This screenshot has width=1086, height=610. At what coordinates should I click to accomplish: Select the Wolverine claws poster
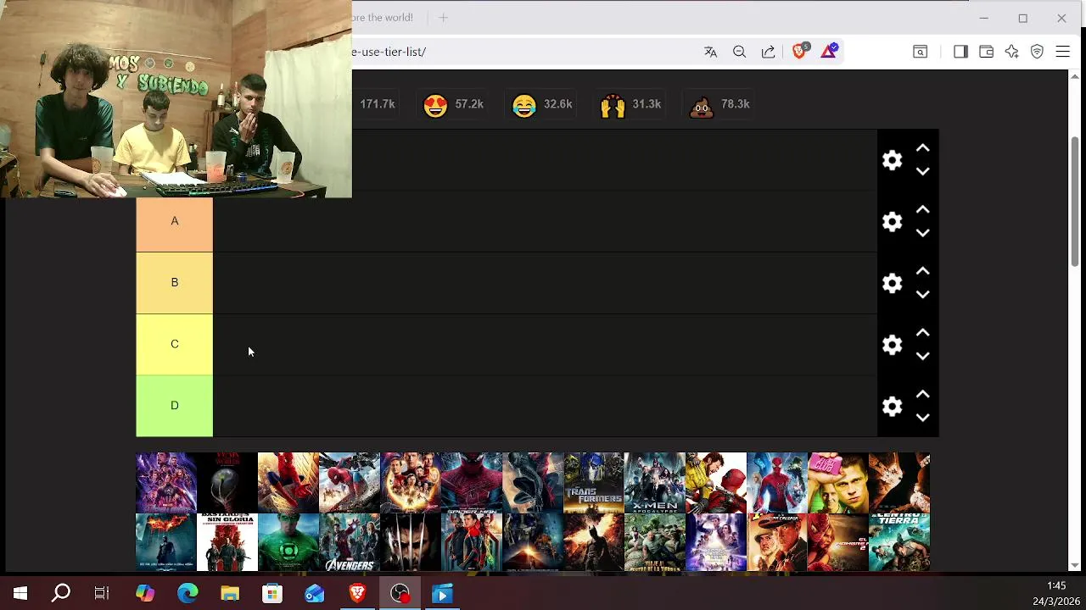coord(411,542)
